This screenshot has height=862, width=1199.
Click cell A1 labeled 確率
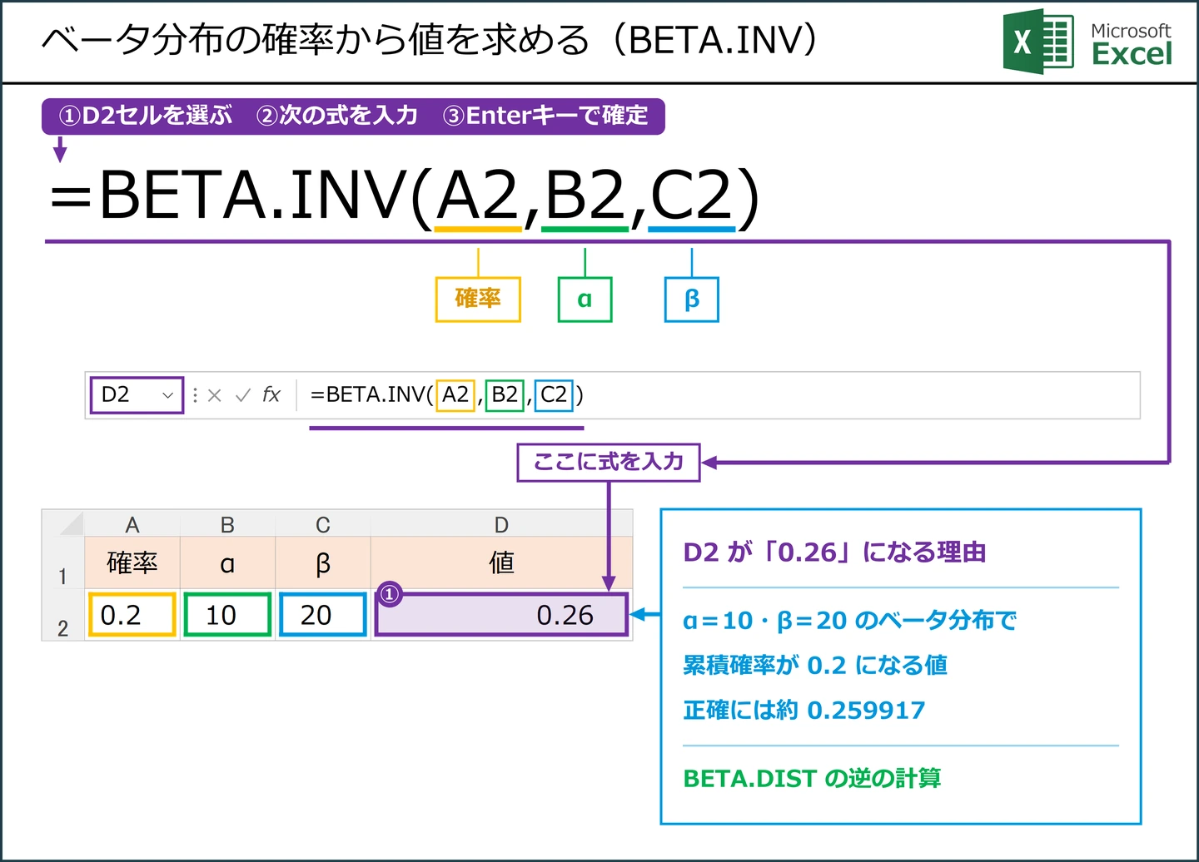(x=132, y=563)
